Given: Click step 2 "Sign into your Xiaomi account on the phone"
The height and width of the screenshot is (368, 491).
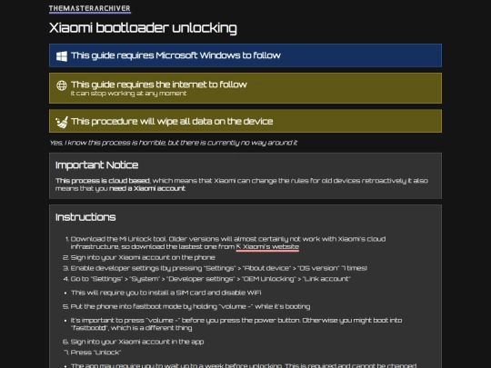Looking at the screenshot, I should (143, 257).
